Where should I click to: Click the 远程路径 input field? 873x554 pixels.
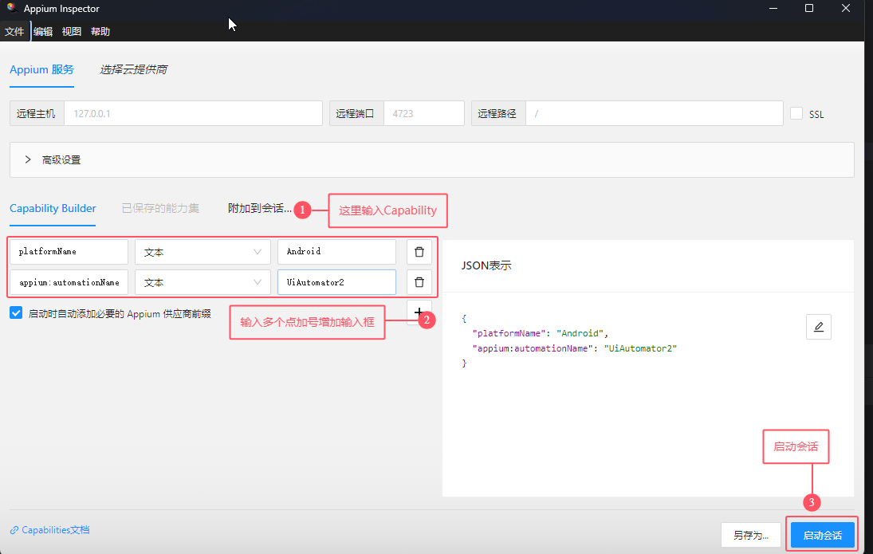tap(655, 113)
